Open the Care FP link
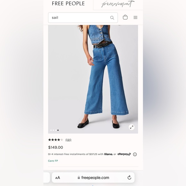 coord(53,161)
